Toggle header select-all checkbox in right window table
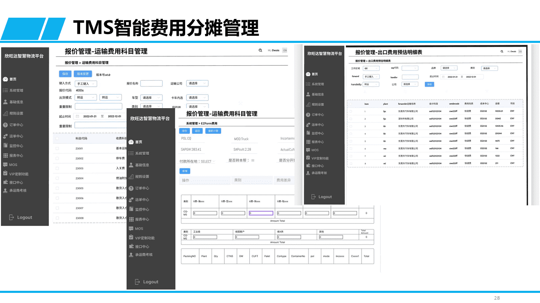The width and height of the screenshot is (540, 303). pos(351,104)
